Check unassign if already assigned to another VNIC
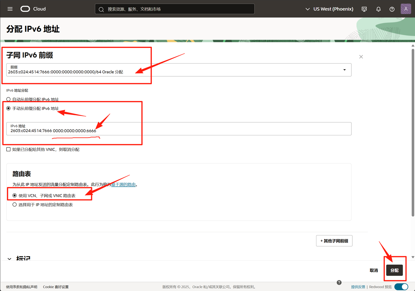Viewport: 415px width, 291px height. (9, 149)
